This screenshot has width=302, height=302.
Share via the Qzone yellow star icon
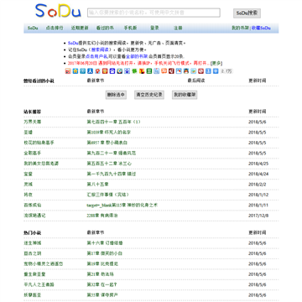(75, 71)
